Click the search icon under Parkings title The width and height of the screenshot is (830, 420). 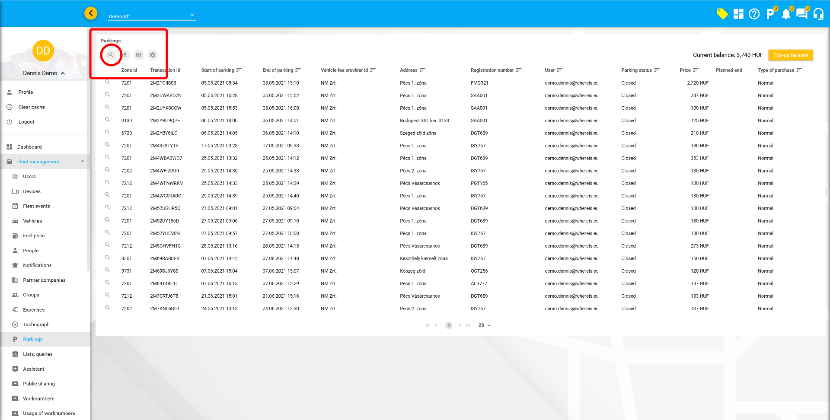pyautogui.click(x=111, y=55)
